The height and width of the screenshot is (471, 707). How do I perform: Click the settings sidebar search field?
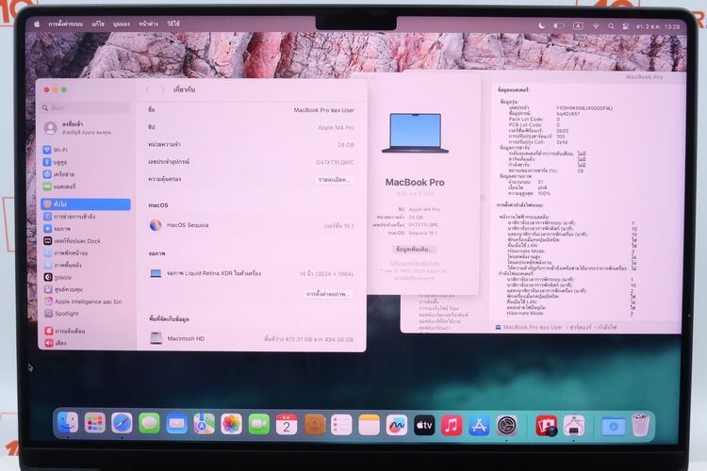[x=86, y=107]
